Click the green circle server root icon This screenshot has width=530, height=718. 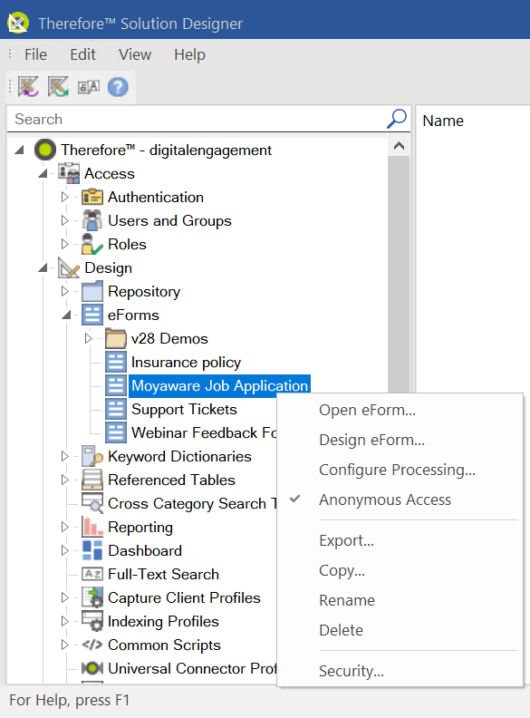(45, 150)
